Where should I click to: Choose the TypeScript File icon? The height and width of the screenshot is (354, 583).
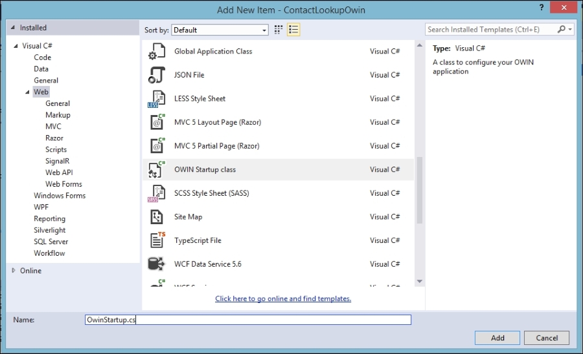[157, 240]
